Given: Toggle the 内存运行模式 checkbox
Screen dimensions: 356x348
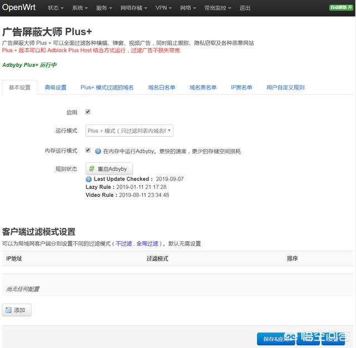Looking at the screenshot, I should 88,150.
